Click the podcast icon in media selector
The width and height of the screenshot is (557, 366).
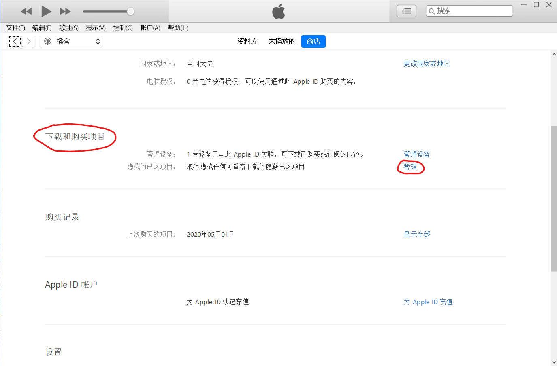coord(48,41)
